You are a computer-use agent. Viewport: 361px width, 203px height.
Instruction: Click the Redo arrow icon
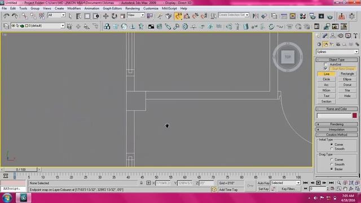15,16
